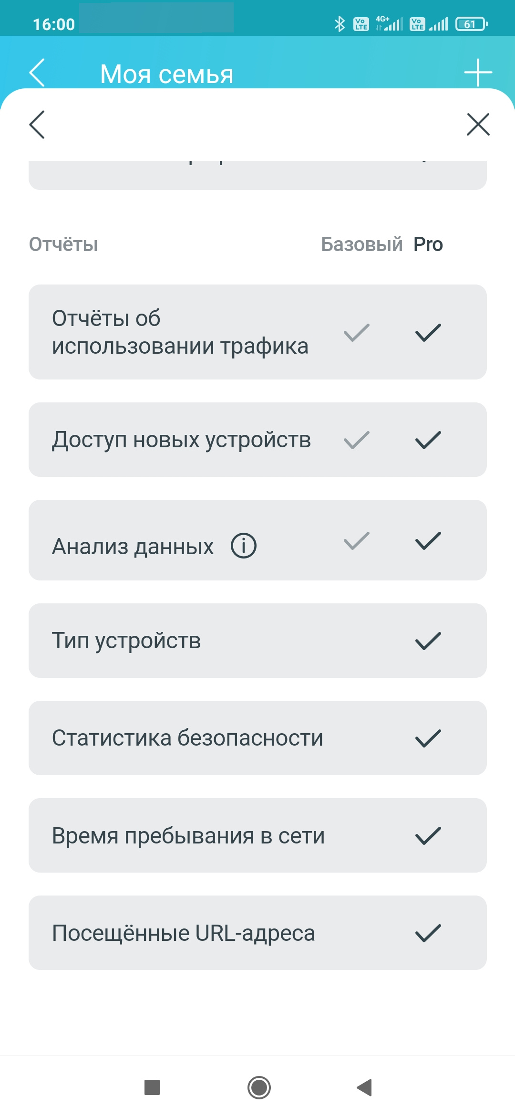
Task: Tap basic checkmark for Доступ новых устройств
Action: point(357,440)
